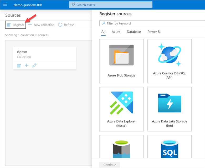205x168 pixels.
Task: Select the Power BI tab
Action: 154,32
